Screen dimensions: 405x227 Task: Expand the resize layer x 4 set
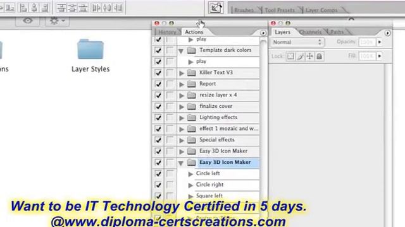click(182, 95)
